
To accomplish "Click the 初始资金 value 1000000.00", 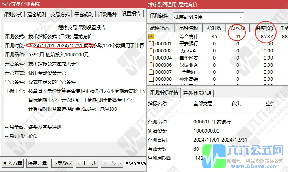I will [206, 131].
